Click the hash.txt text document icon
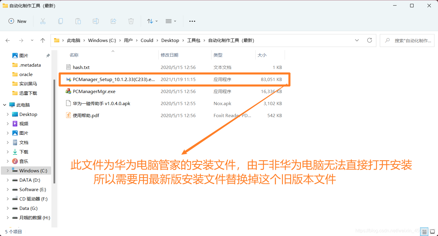This screenshot has height=236, width=438. [x=68, y=67]
